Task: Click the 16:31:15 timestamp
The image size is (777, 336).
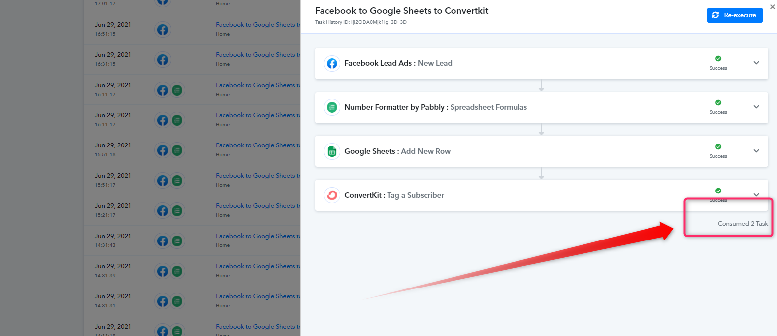Action: point(105,64)
